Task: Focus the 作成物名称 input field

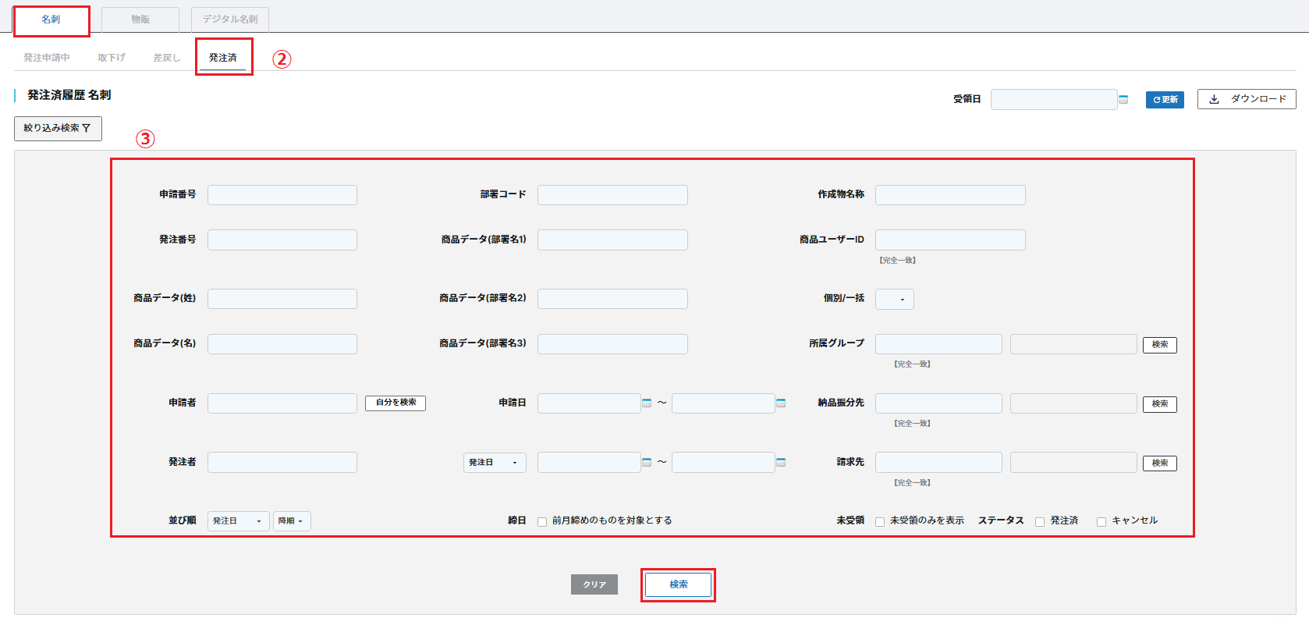Action: [950, 195]
